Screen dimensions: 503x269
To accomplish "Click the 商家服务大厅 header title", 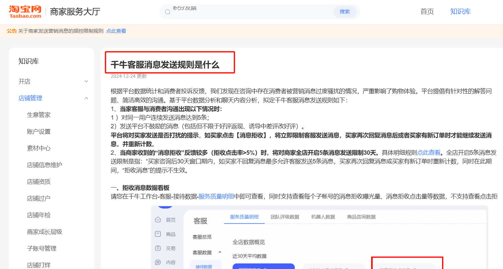I will 75,12.
